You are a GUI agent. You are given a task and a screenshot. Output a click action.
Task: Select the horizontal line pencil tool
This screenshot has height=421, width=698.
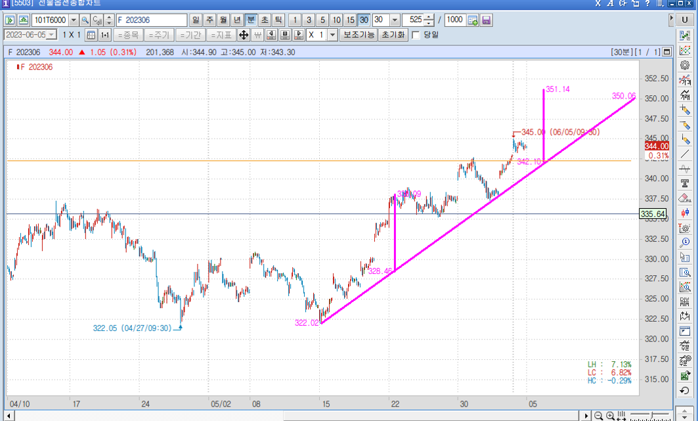click(x=685, y=125)
